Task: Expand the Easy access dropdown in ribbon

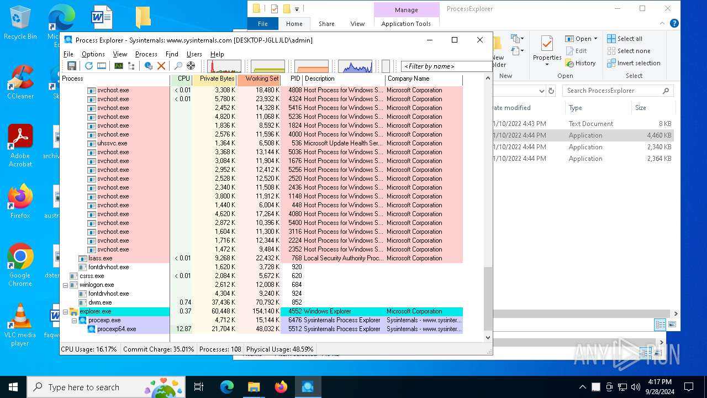Action: click(x=517, y=51)
